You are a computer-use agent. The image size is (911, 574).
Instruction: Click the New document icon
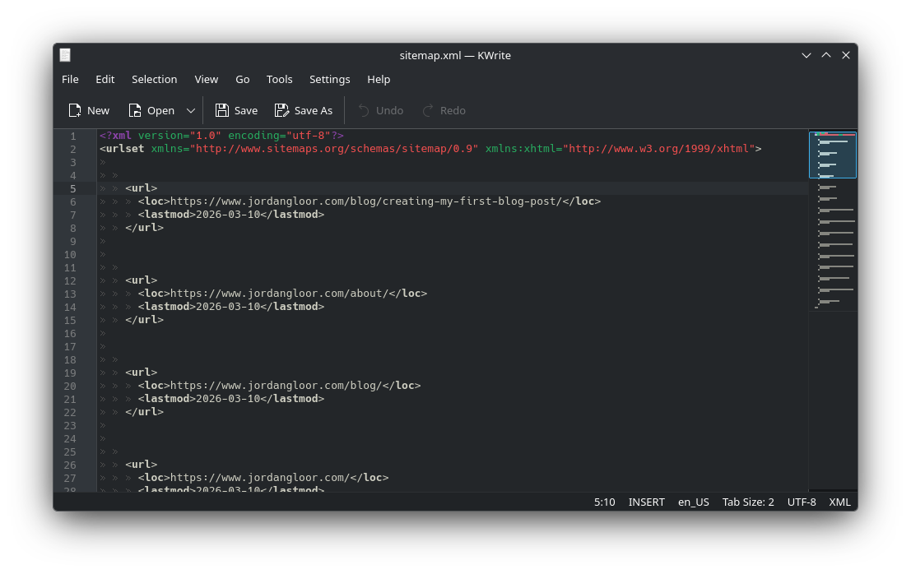point(74,110)
